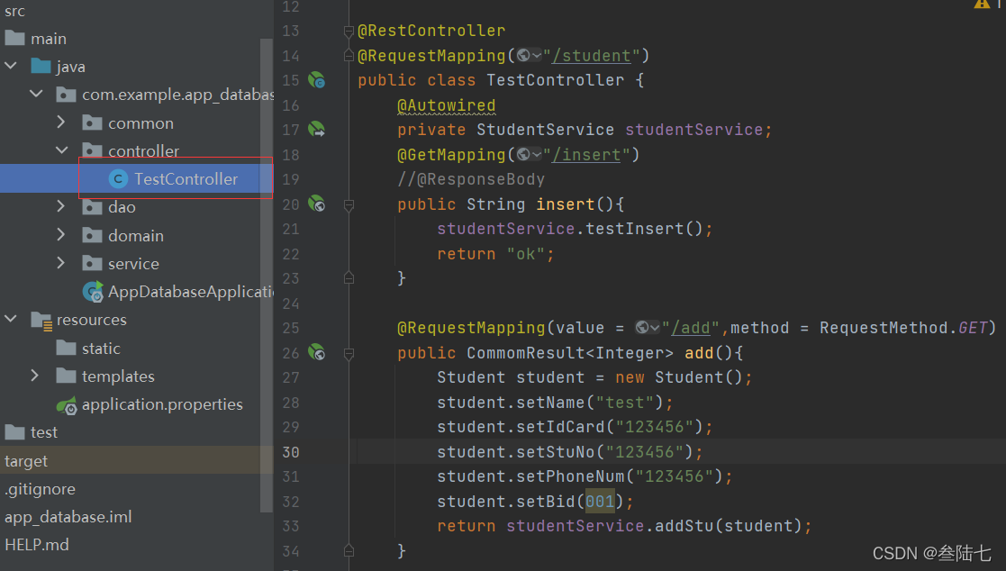1006x571 pixels.
Task: Click the addStu method call on line 33
Action: [x=684, y=526]
